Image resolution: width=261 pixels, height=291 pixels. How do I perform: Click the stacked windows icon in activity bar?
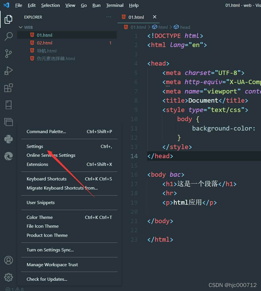pos(9,122)
